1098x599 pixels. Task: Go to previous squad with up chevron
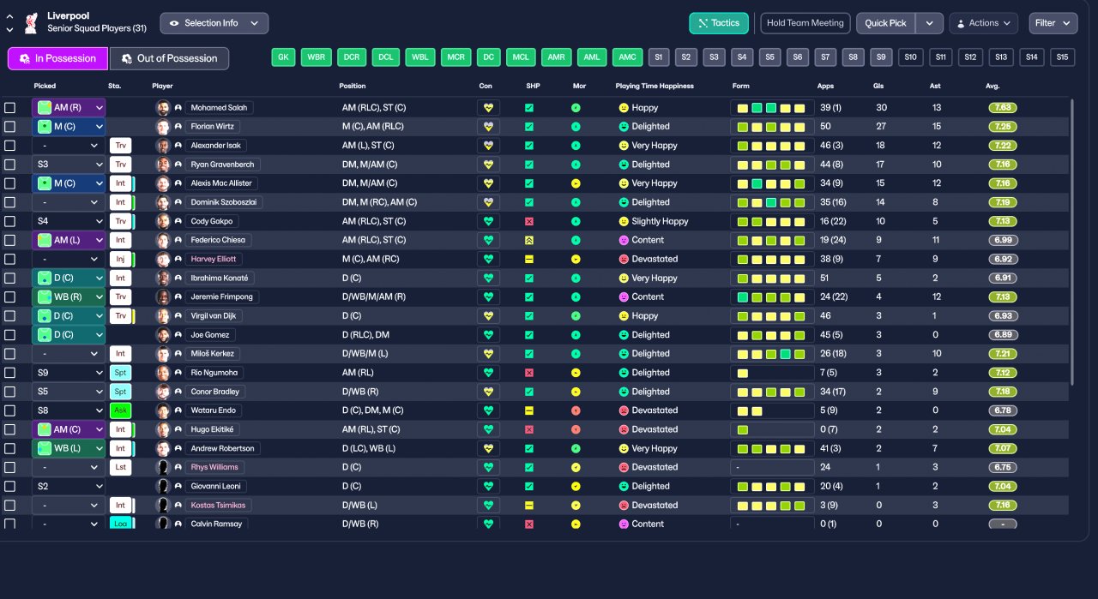click(x=9, y=16)
